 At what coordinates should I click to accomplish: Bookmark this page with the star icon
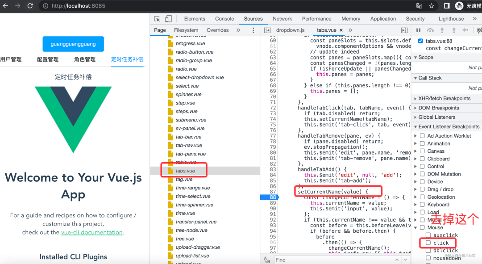tap(431, 6)
